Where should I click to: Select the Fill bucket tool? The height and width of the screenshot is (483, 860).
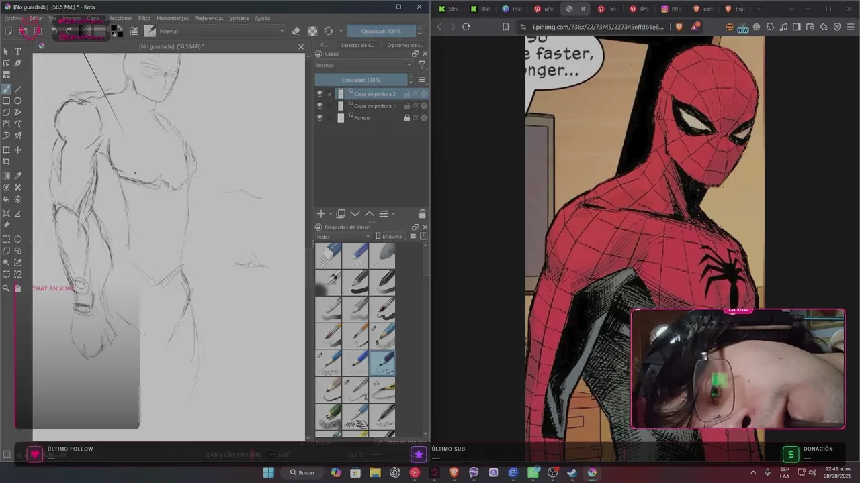point(7,199)
